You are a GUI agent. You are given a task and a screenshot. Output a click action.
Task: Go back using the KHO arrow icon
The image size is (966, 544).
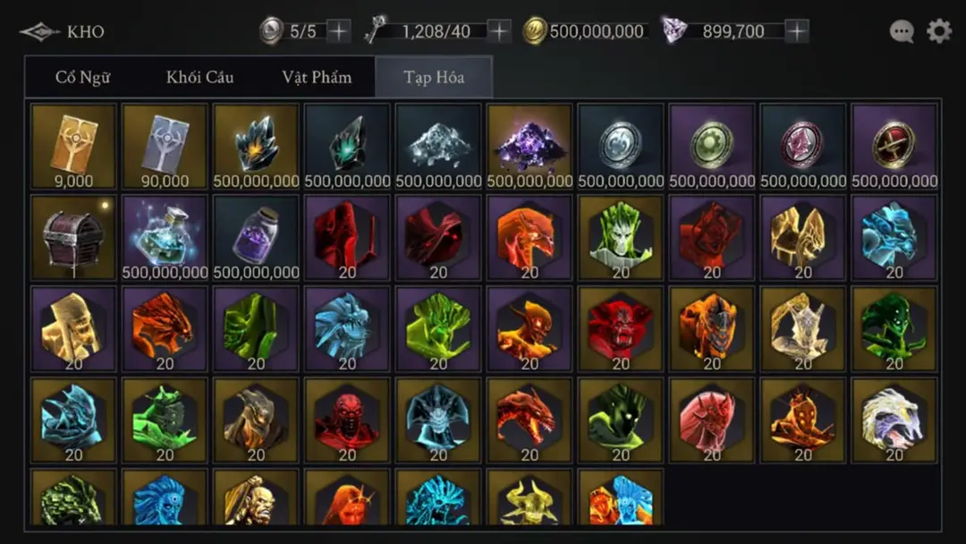tap(39, 31)
